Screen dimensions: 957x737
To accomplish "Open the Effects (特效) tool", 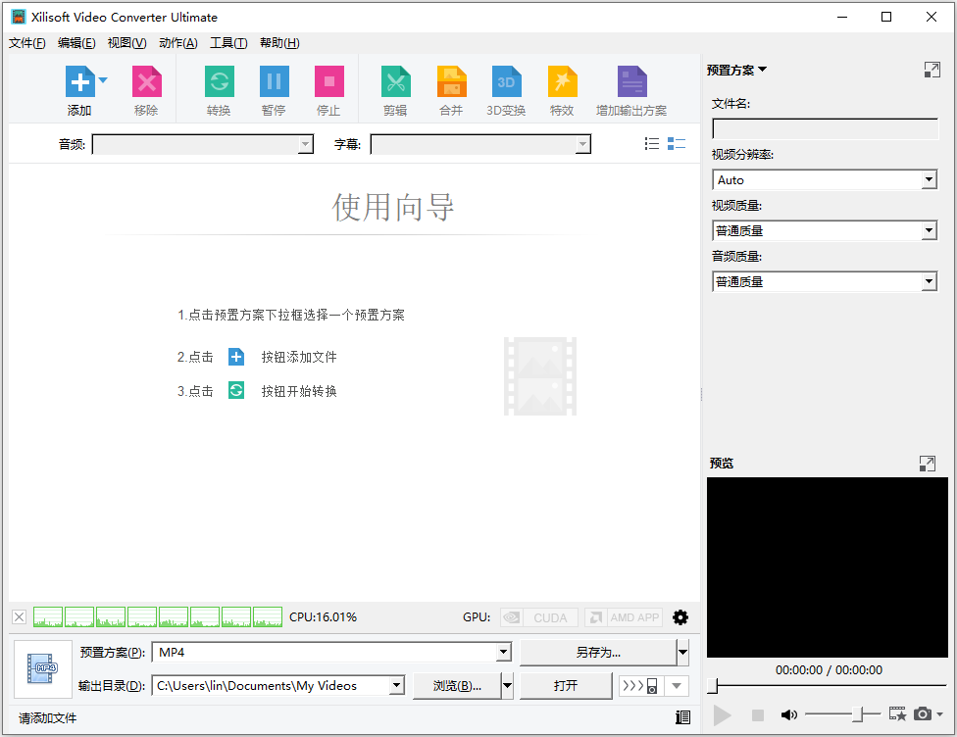I will 562,81.
